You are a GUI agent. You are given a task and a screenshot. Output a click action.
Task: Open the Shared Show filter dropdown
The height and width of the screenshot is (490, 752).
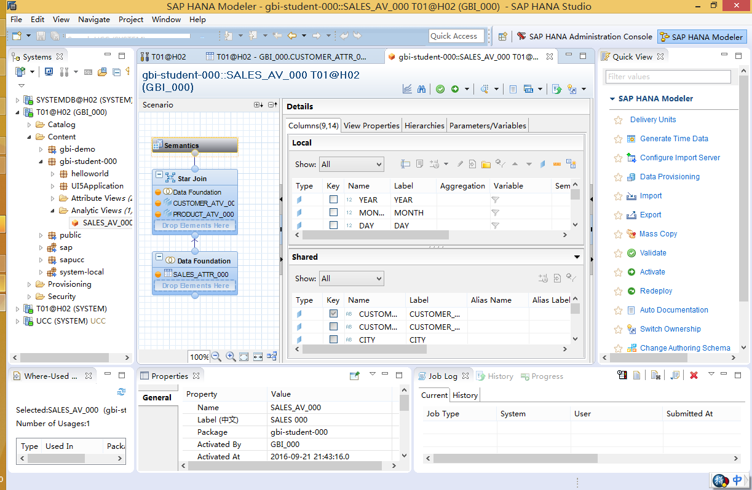pos(352,278)
